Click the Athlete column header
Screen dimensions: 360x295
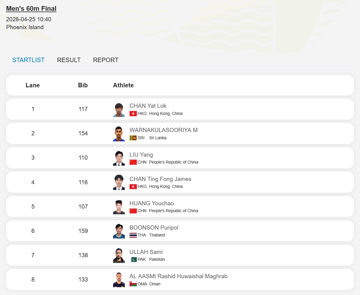(x=123, y=85)
